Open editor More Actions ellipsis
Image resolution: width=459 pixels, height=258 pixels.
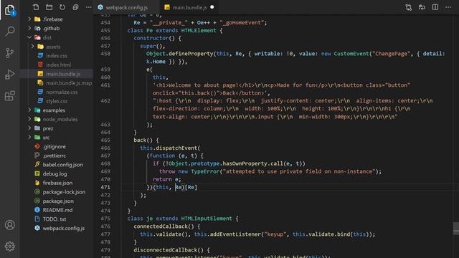448,7
